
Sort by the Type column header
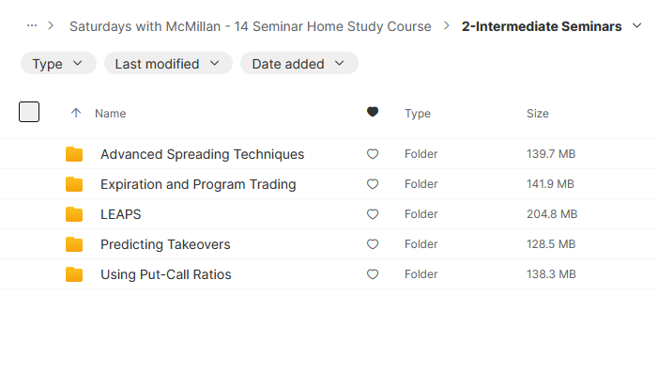point(418,114)
